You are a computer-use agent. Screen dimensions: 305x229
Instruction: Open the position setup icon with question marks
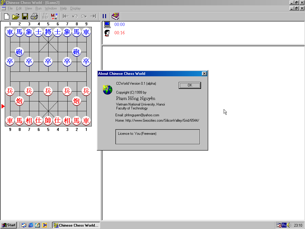pos(45,16)
